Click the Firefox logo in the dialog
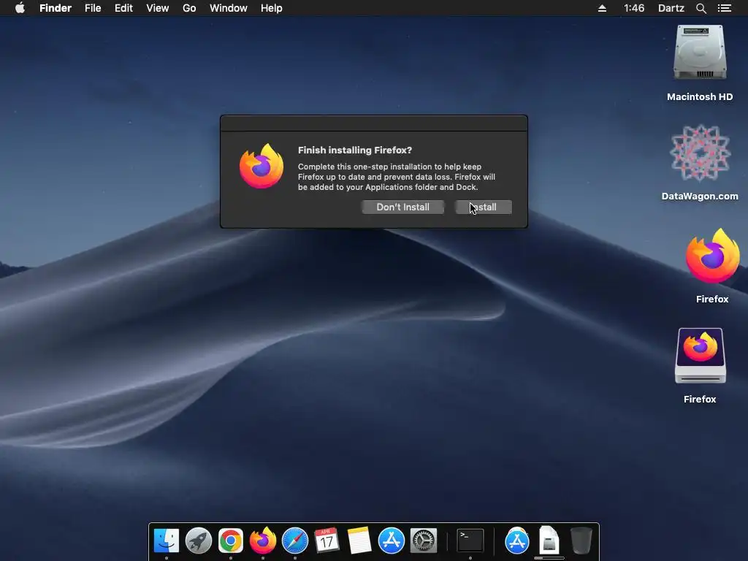The image size is (748, 561). 262,166
